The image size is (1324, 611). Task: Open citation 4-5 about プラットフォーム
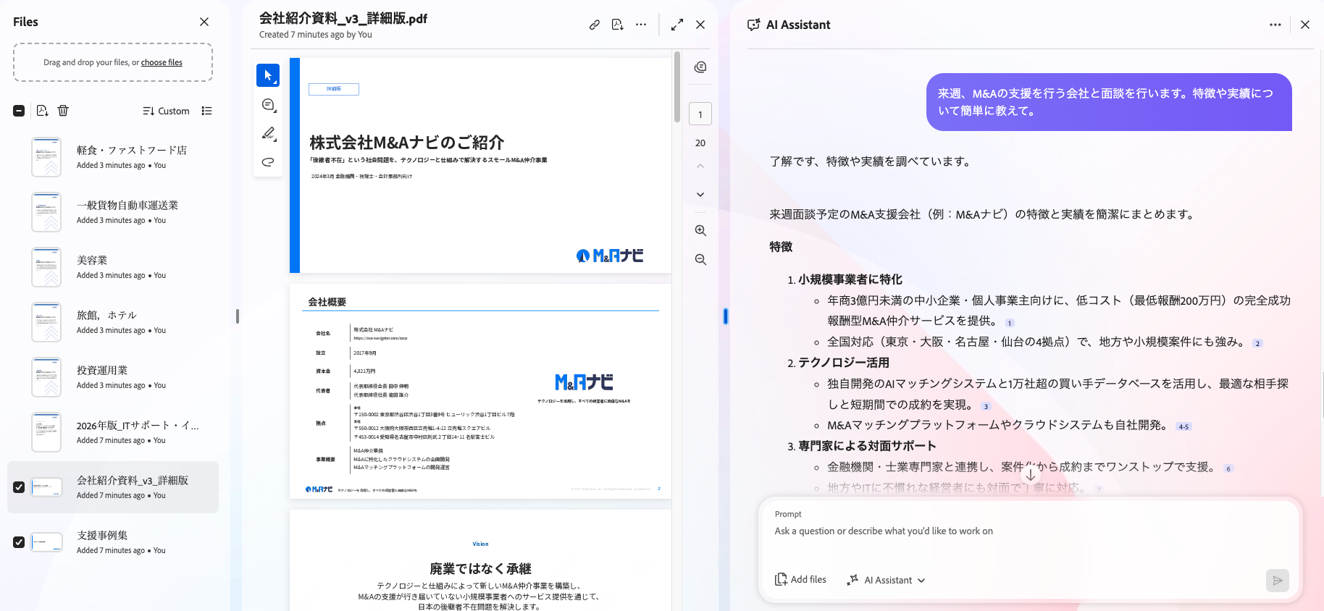1183,426
